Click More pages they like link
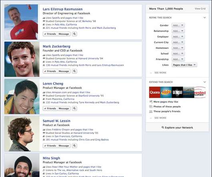212x177 pixels. [166, 102]
